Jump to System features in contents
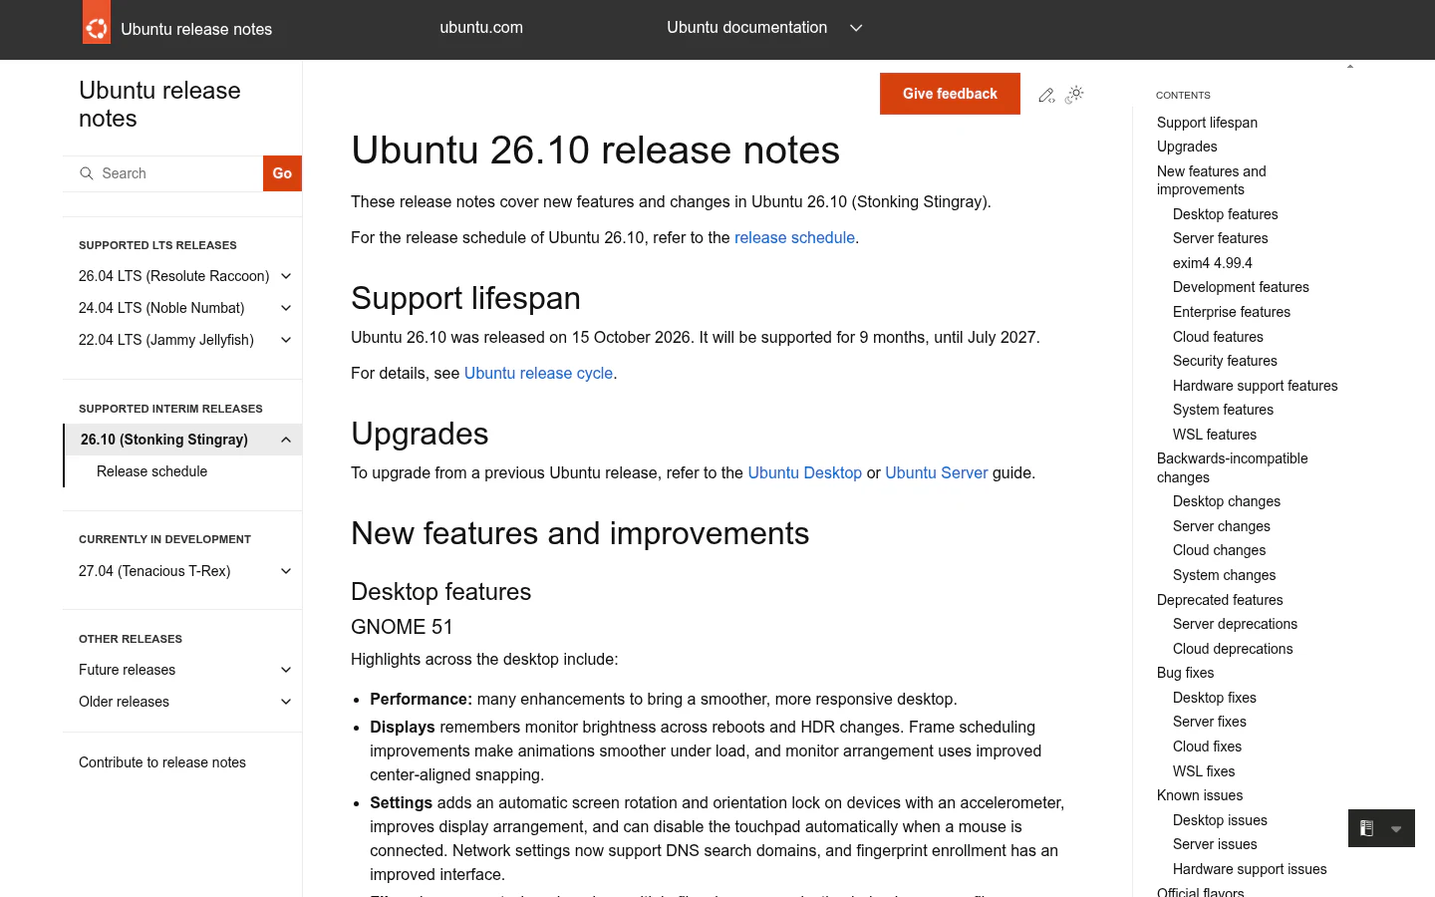Screen dimensions: 1435x897 1223,410
